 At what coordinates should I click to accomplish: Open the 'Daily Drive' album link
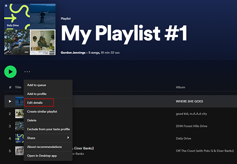183,139
